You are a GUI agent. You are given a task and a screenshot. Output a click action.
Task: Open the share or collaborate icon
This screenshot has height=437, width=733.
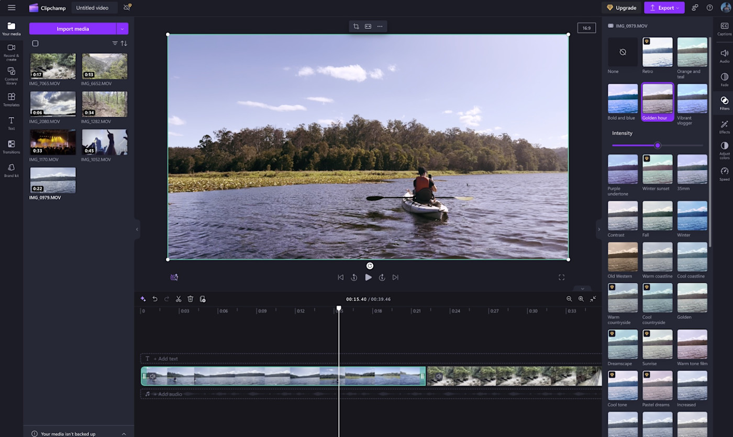point(695,8)
